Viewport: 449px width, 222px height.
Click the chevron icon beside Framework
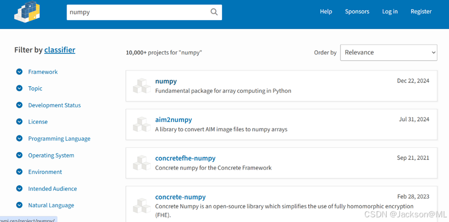pyautogui.click(x=19, y=72)
